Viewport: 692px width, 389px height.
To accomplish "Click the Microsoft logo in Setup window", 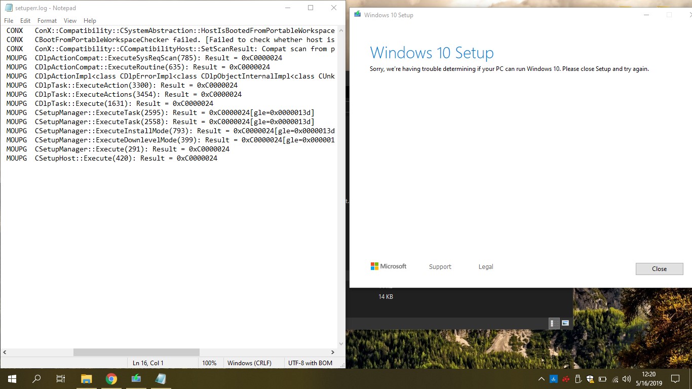I will (389, 266).
